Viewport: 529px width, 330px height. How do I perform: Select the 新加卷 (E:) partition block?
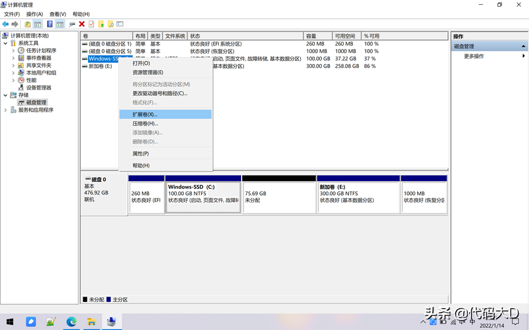pyautogui.click(x=358, y=196)
